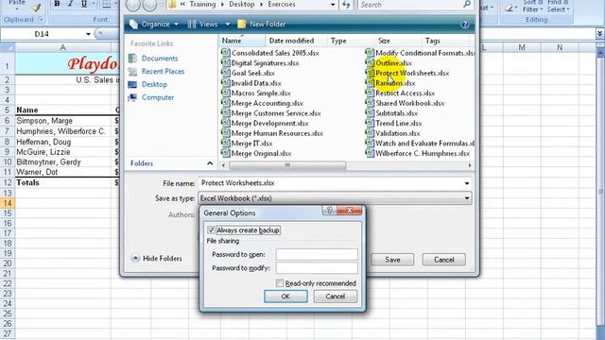Screen dimensions: 605x340
Task: Click the File name input field
Action: point(330,183)
